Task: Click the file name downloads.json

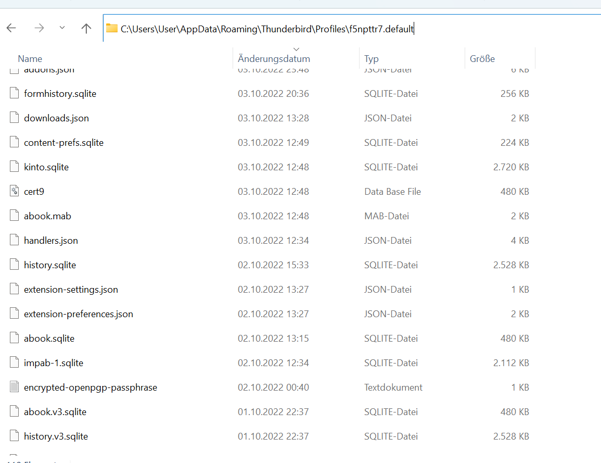Action: click(56, 118)
